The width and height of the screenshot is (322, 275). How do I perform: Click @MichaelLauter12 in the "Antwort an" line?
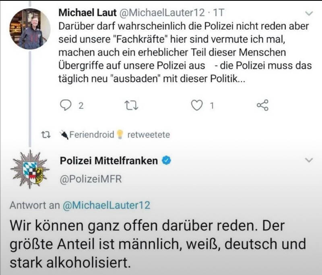[106, 205]
